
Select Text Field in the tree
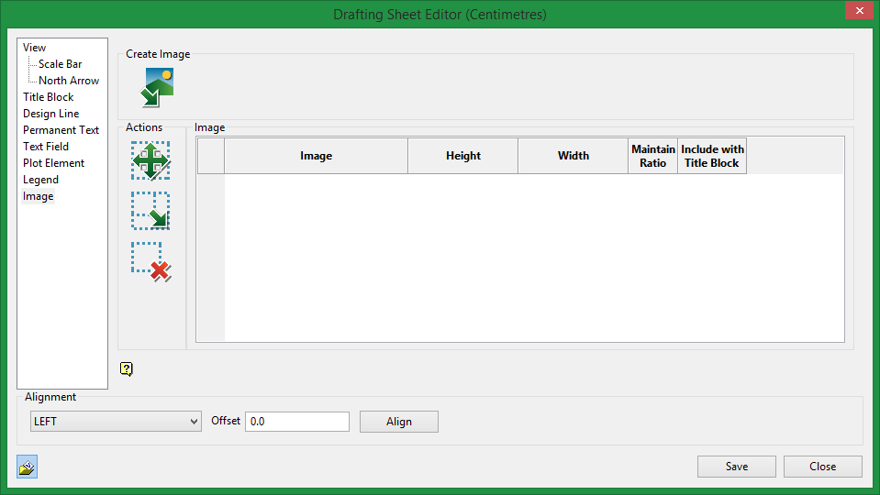46,147
